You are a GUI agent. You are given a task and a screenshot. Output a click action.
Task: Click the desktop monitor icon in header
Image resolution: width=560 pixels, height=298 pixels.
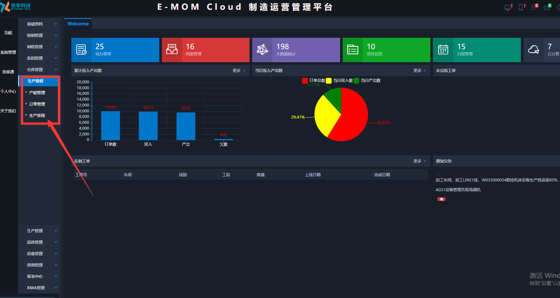508,7
